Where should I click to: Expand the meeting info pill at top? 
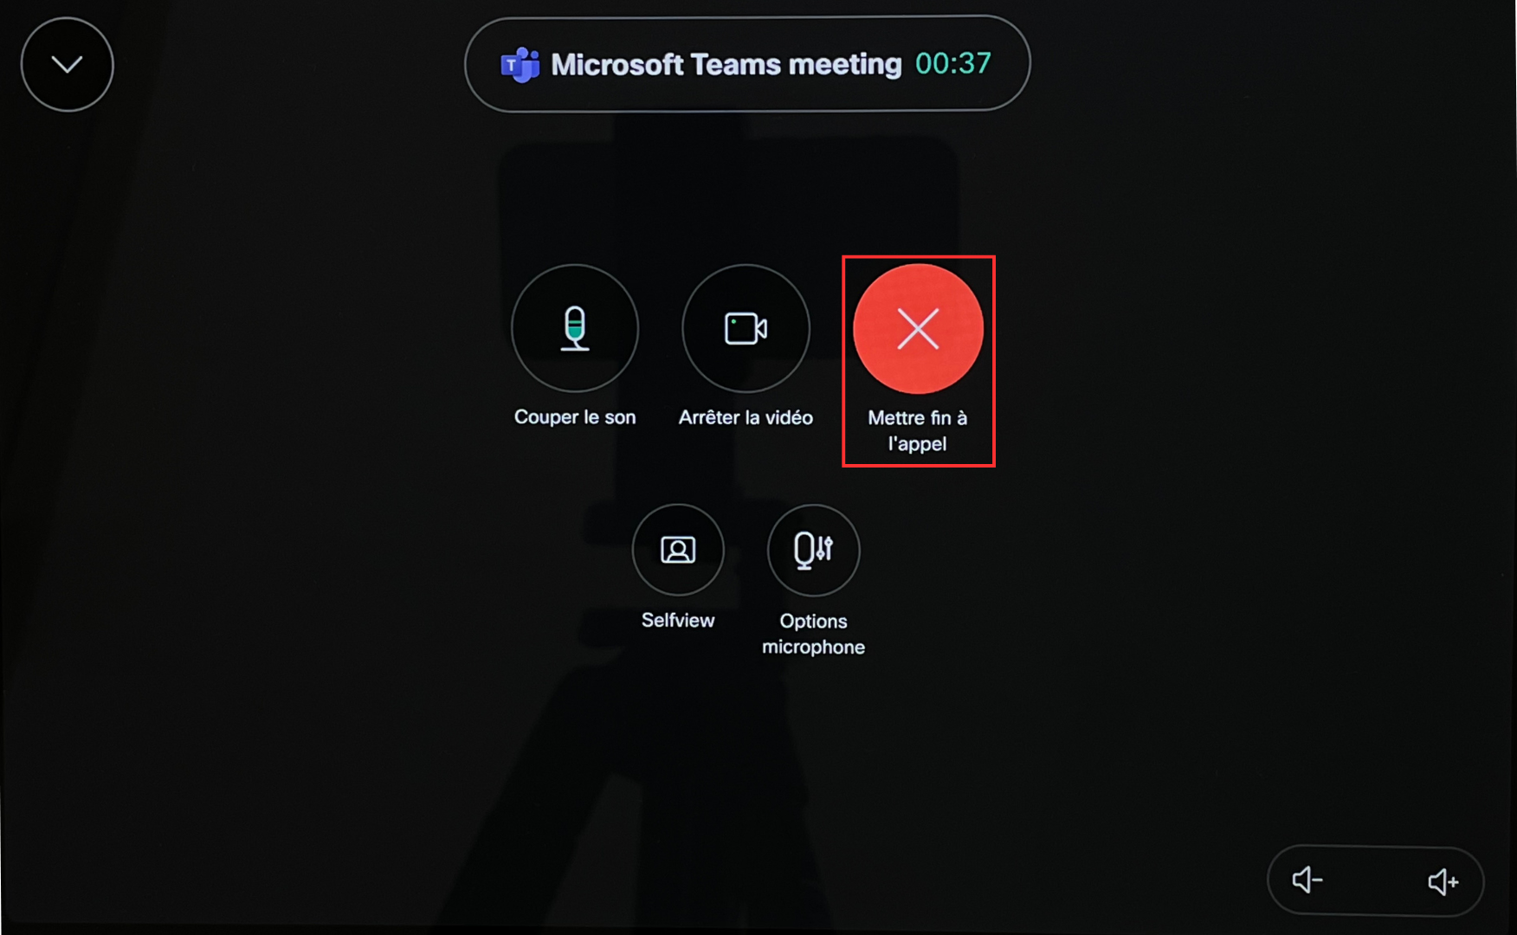[747, 64]
